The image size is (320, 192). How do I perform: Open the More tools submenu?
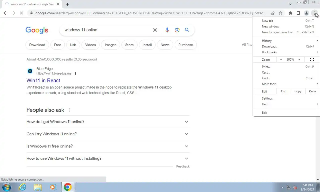[x=286, y=84]
